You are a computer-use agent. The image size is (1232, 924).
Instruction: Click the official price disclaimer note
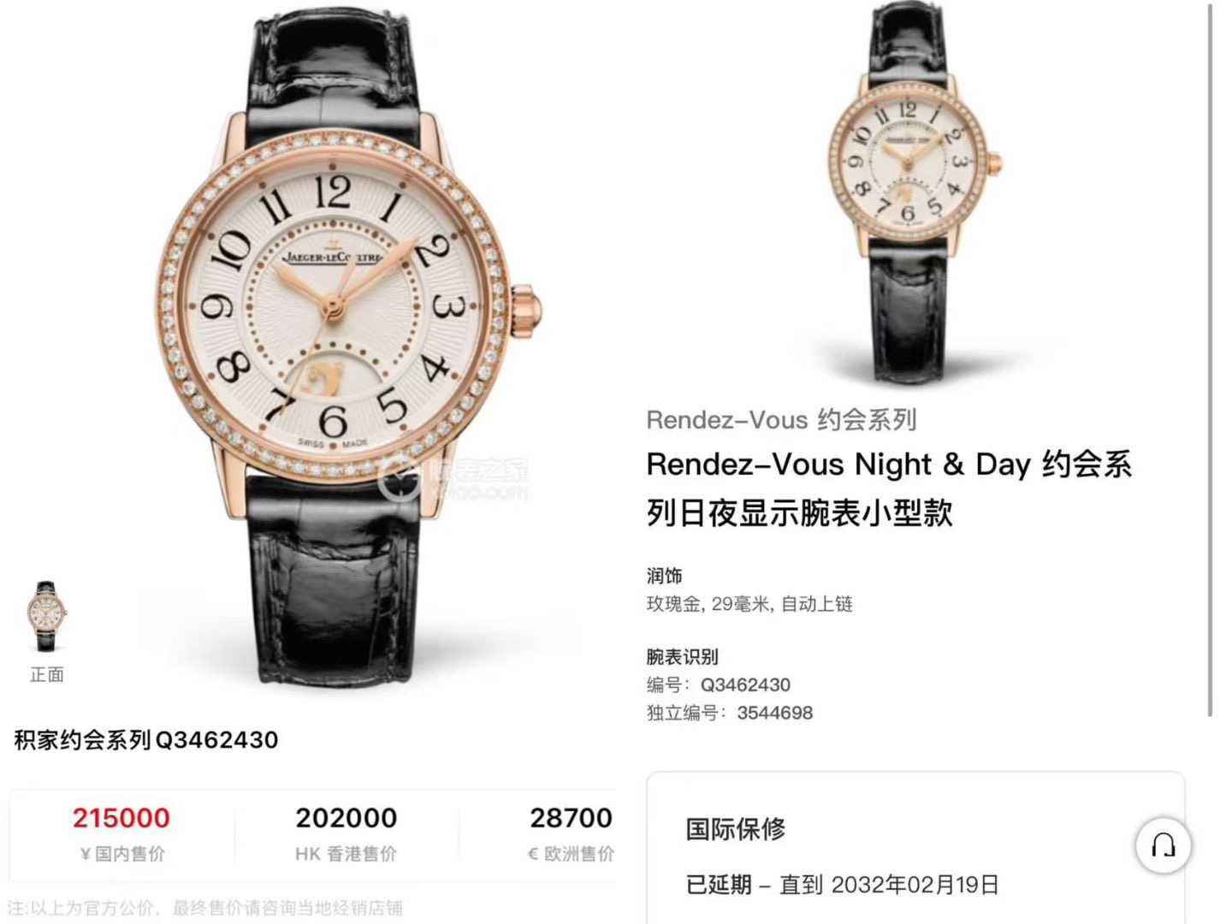pos(205,908)
